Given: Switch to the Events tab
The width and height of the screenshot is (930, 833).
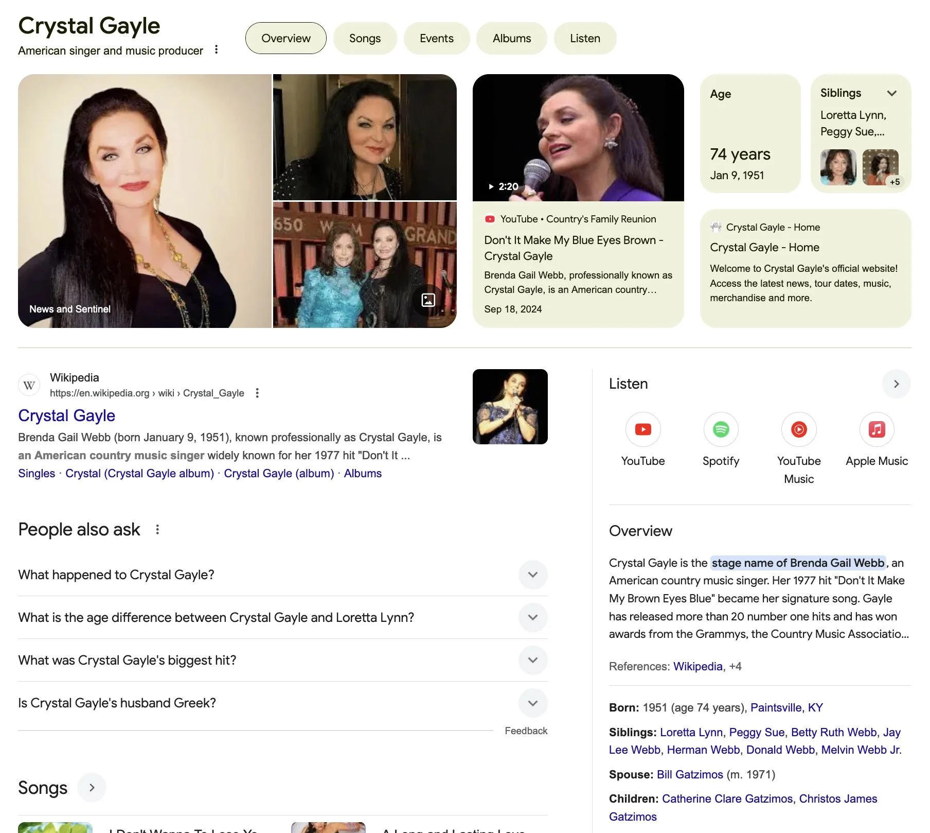Looking at the screenshot, I should [x=437, y=38].
